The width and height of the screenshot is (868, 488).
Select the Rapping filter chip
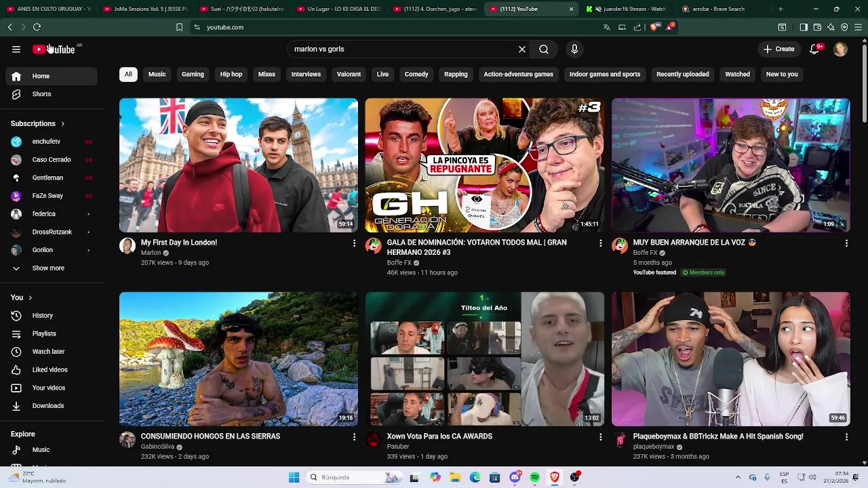pos(456,75)
